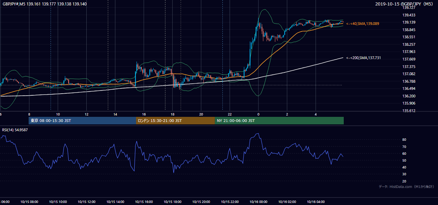Viewport: 438px width, 205px height.
Task: Click the 40 SMA 139.089 label
Action: pos(363,24)
